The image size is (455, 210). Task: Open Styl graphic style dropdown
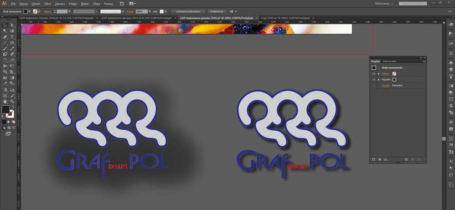click(x=165, y=11)
